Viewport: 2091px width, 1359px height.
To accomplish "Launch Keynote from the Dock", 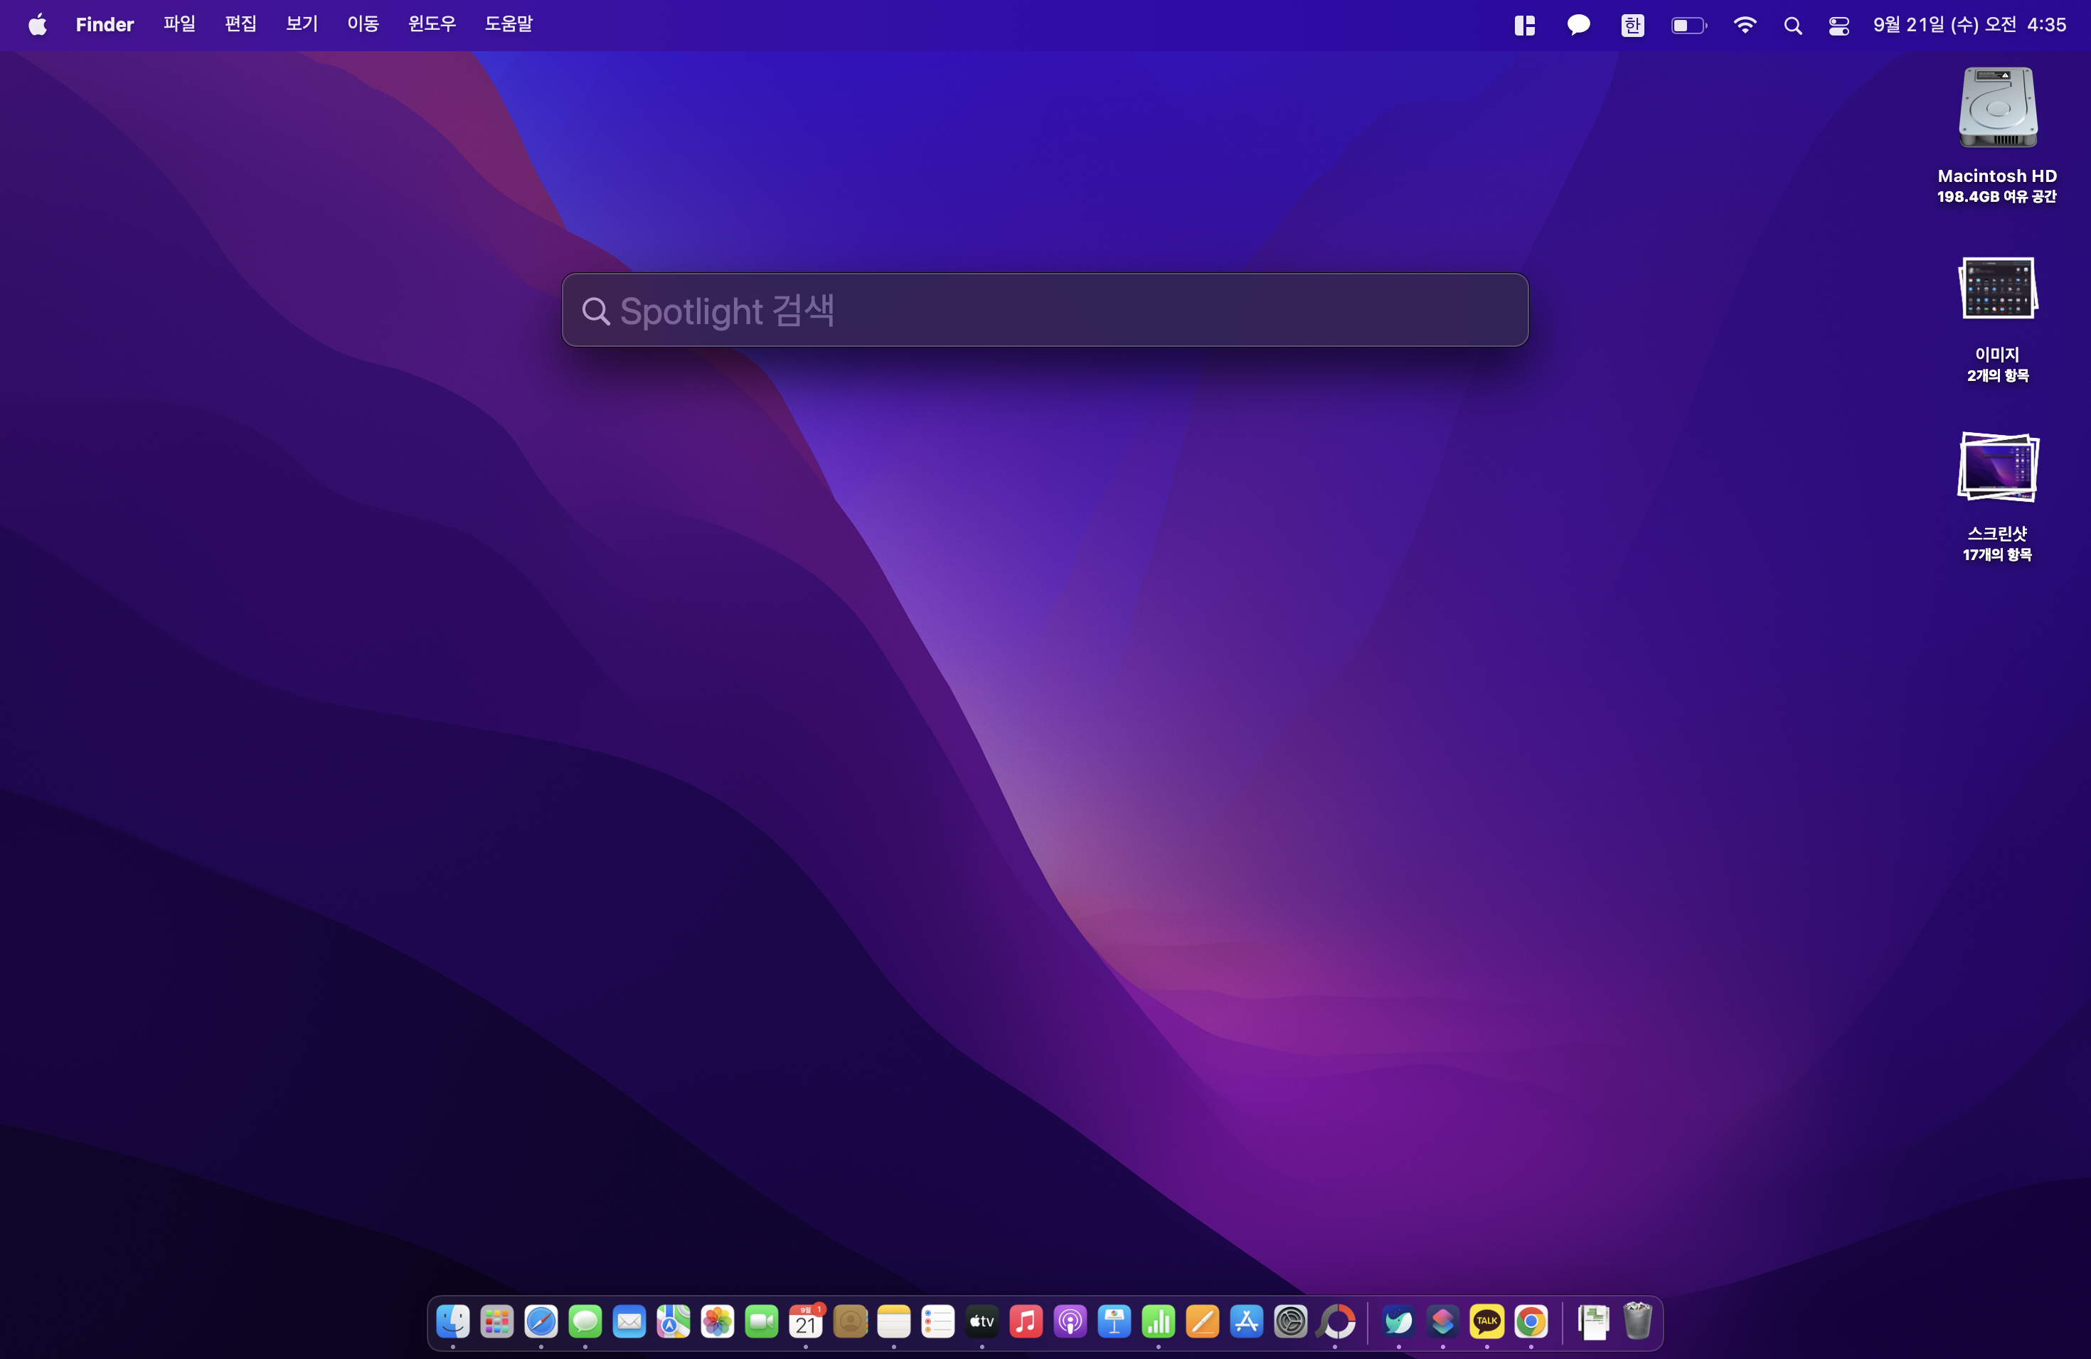I will 1114,1321.
